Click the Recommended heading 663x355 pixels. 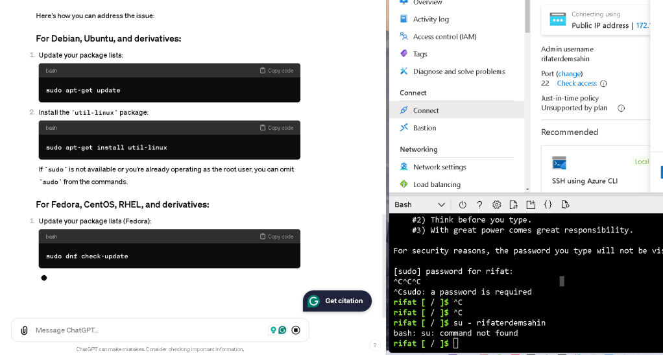pyautogui.click(x=570, y=132)
